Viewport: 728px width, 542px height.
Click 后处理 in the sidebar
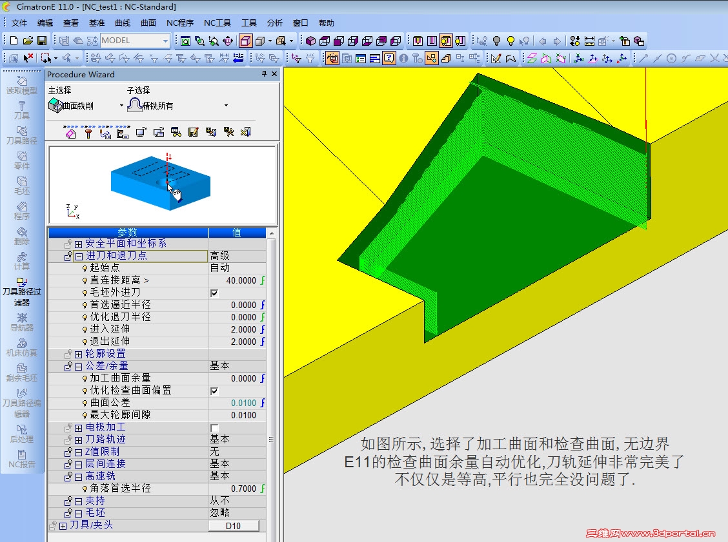pos(22,434)
